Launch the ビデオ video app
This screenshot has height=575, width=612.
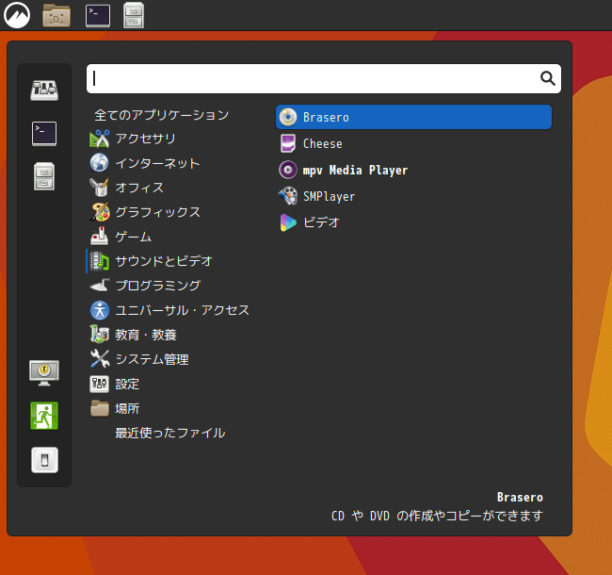[x=413, y=222]
